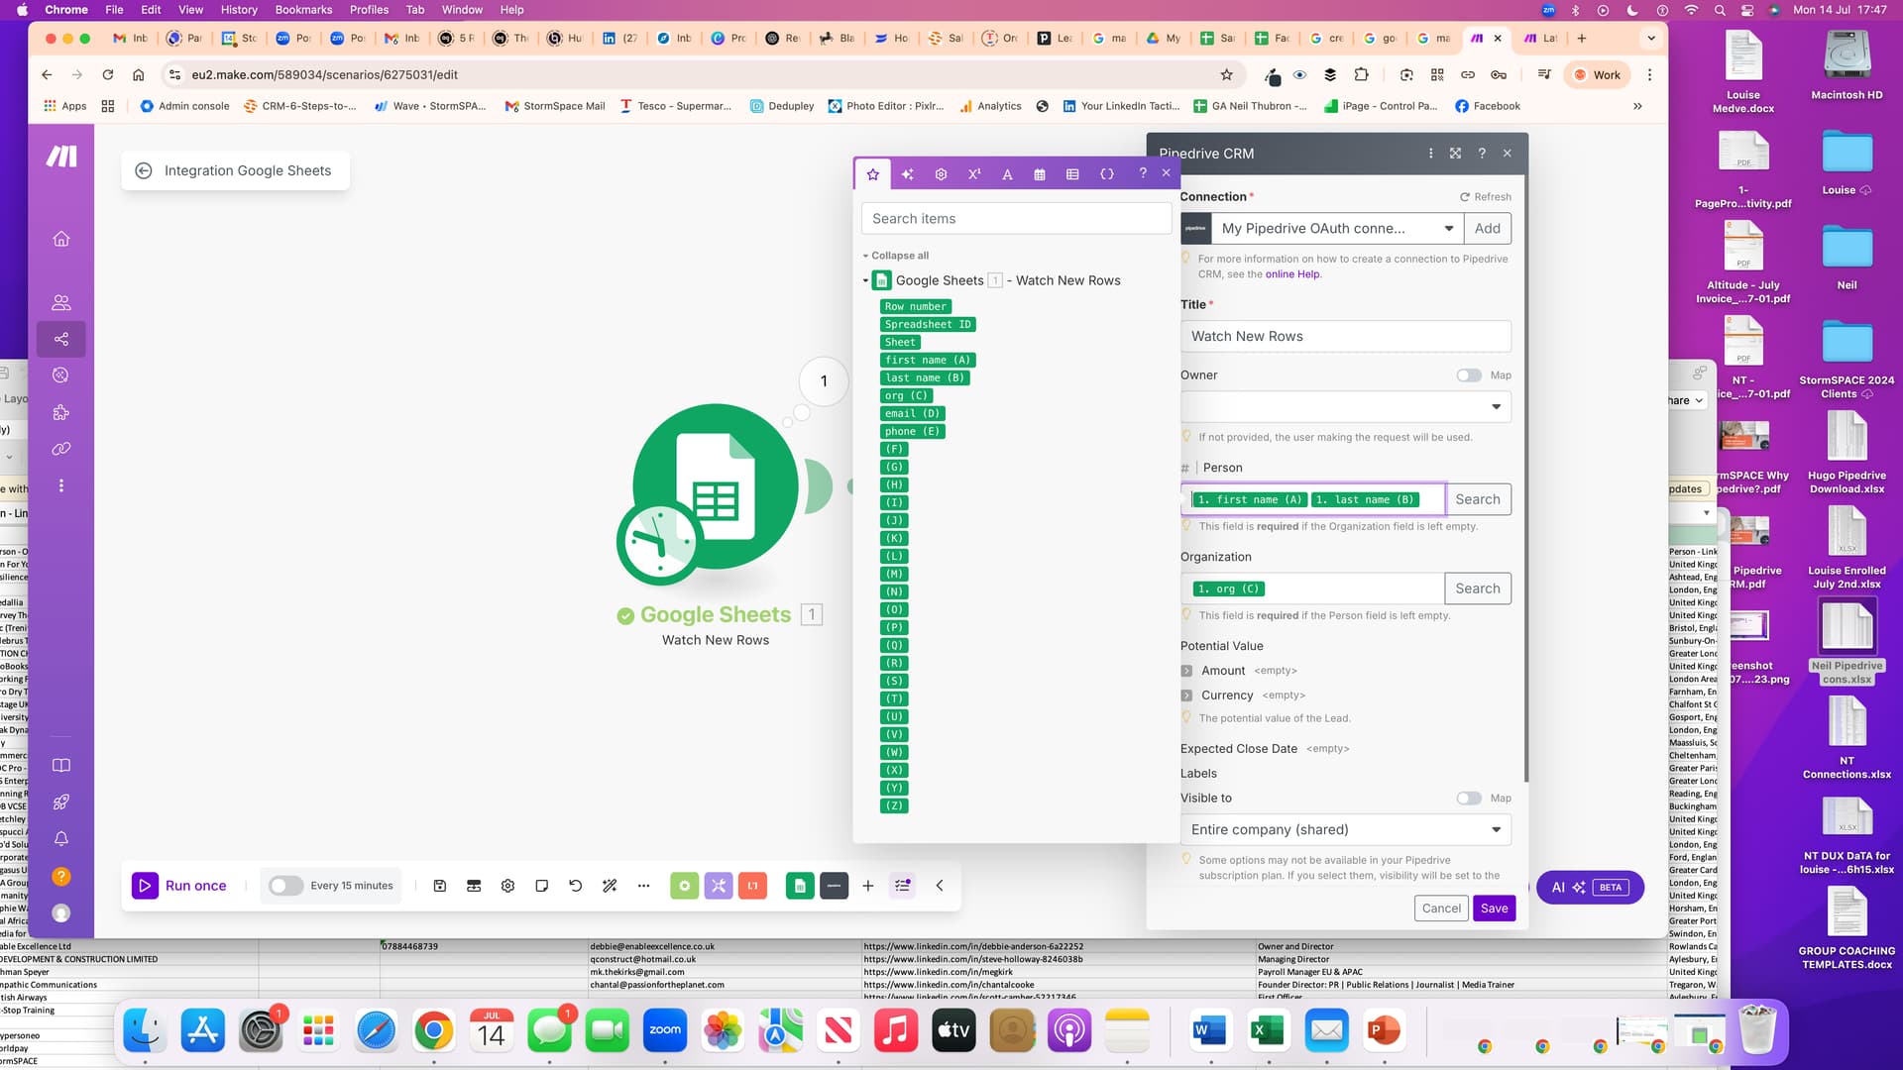Toggle the Map switch for Owner
Viewport: 1903px width, 1070px height.
coord(1469,375)
